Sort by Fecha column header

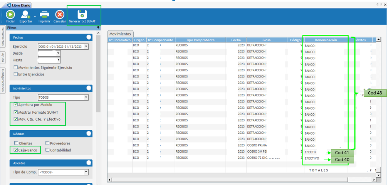pyautogui.click(x=236, y=40)
